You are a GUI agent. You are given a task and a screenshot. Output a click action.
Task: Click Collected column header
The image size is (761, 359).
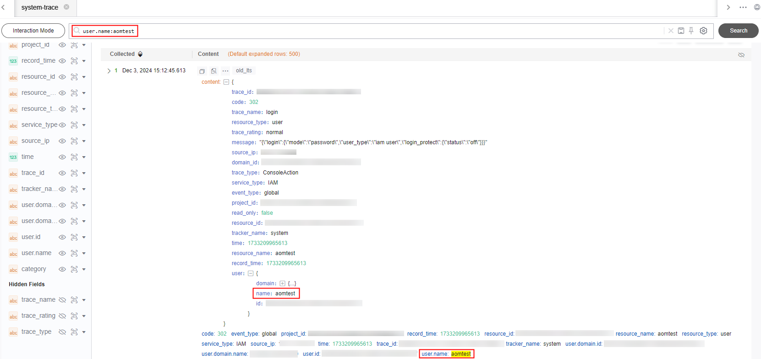tap(122, 54)
